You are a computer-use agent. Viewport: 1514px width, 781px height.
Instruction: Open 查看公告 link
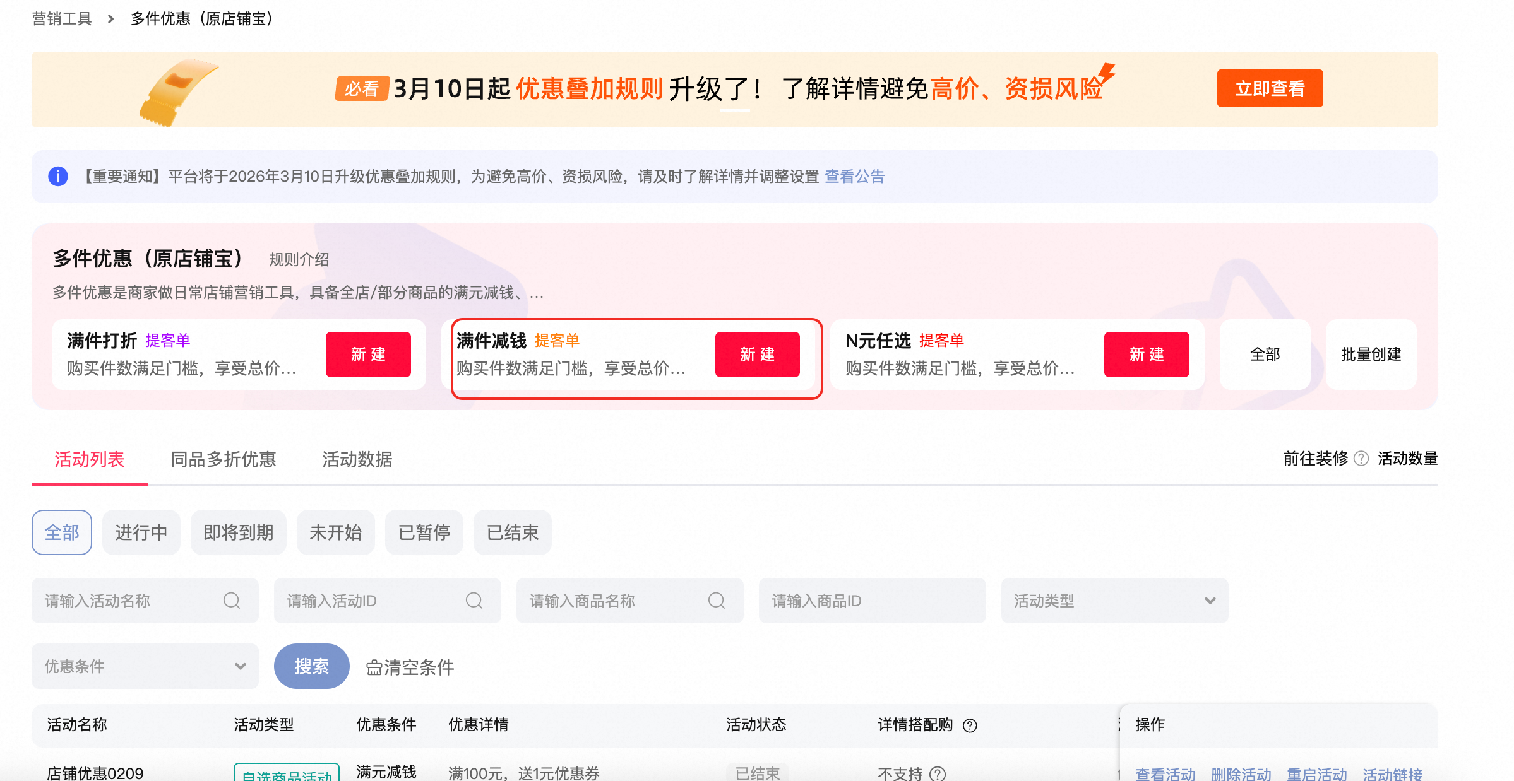tap(855, 177)
